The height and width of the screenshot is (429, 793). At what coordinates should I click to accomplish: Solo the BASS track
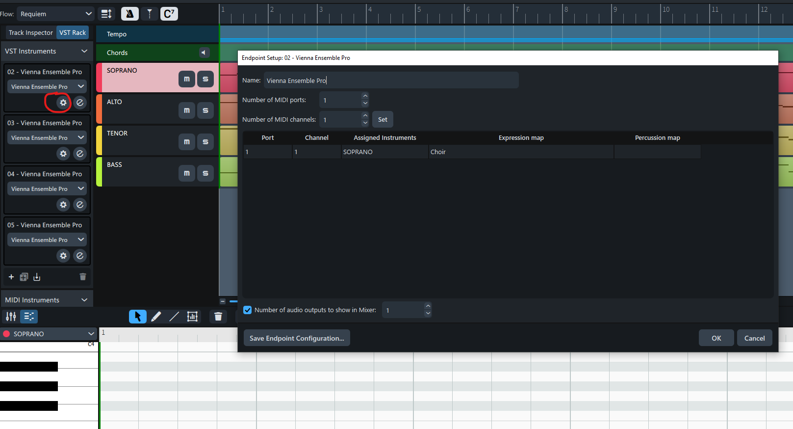click(205, 173)
